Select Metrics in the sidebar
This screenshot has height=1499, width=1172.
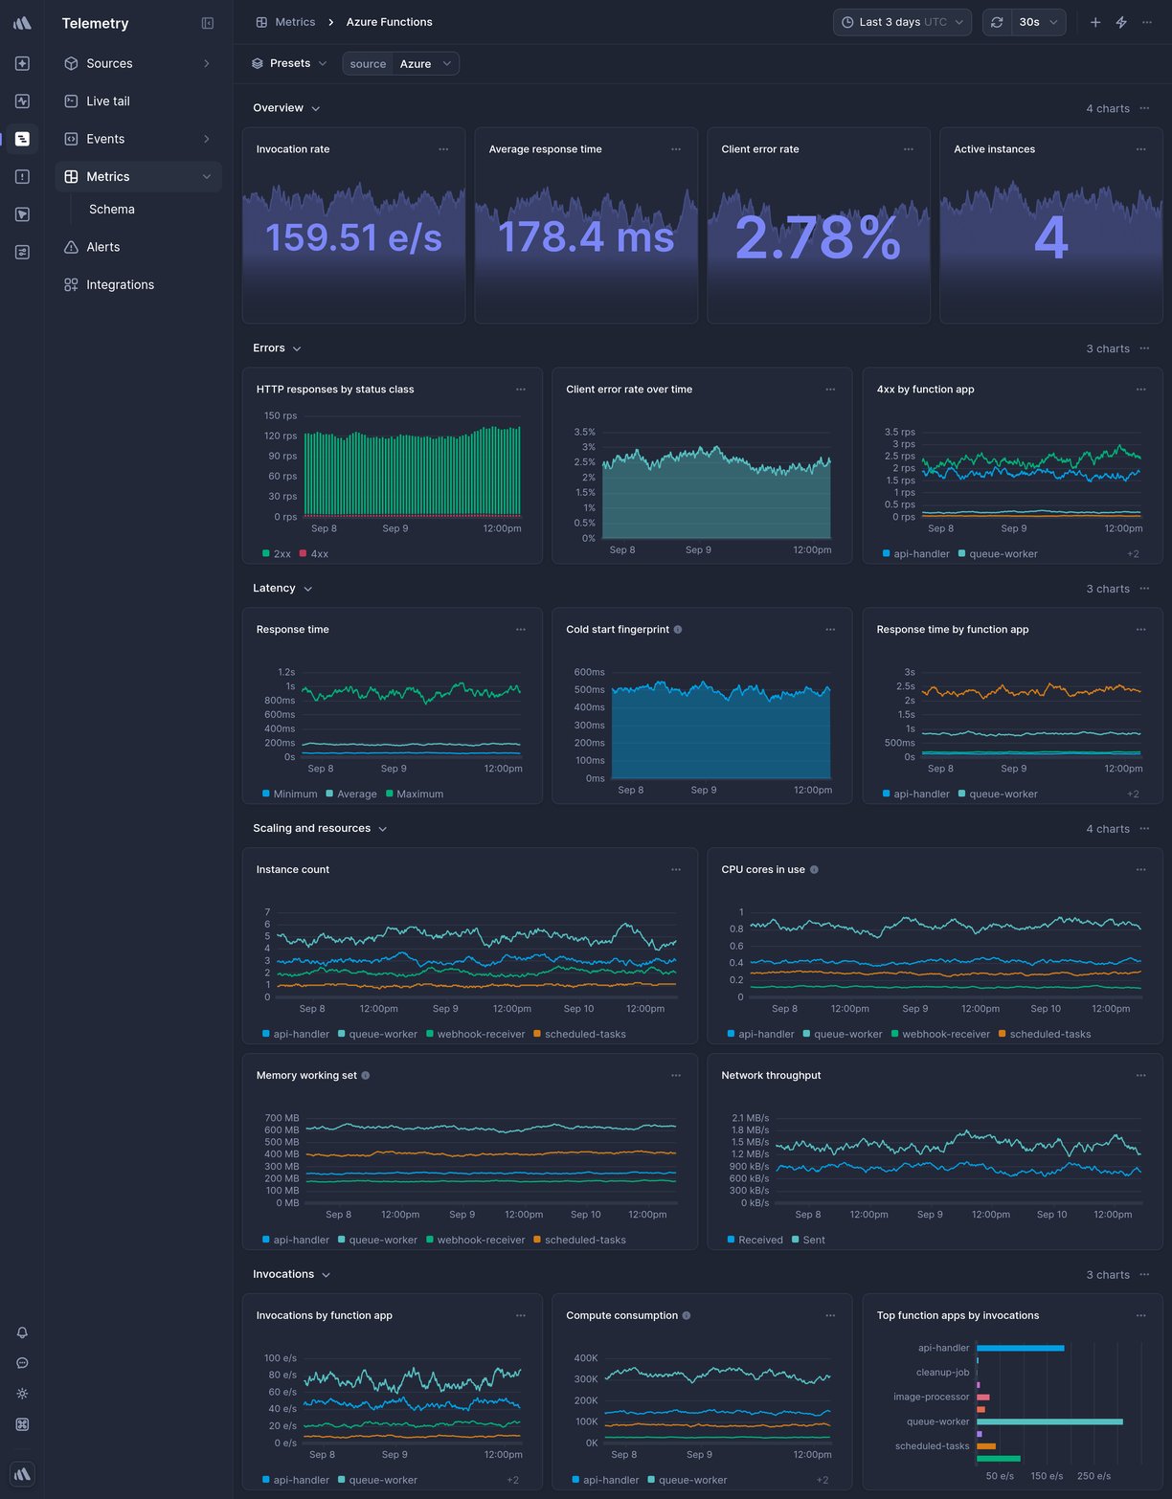[x=138, y=177]
